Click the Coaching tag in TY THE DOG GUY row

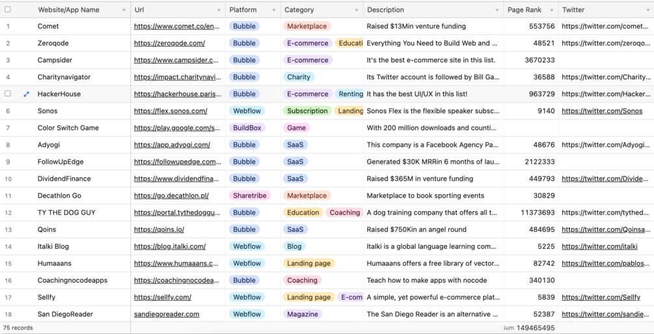(x=344, y=212)
